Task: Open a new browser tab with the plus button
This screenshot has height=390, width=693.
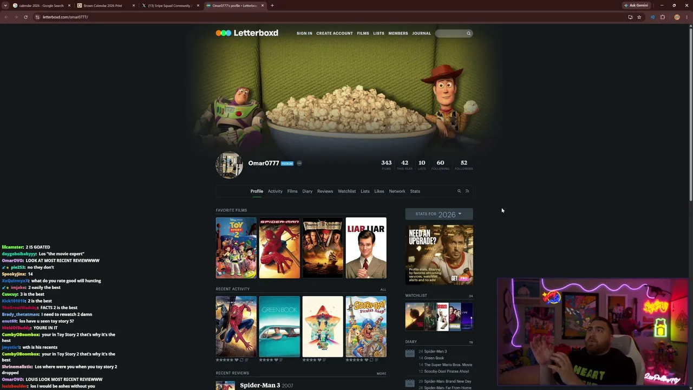Action: click(272, 5)
